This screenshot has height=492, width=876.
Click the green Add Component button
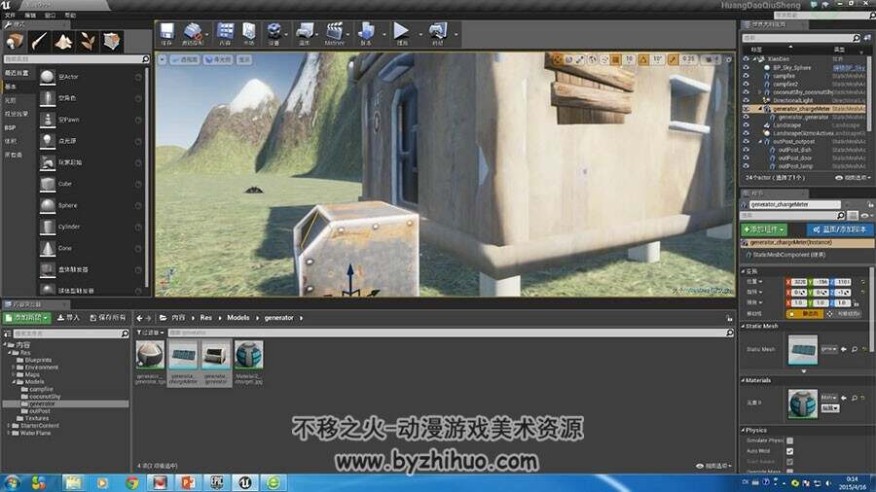[764, 229]
